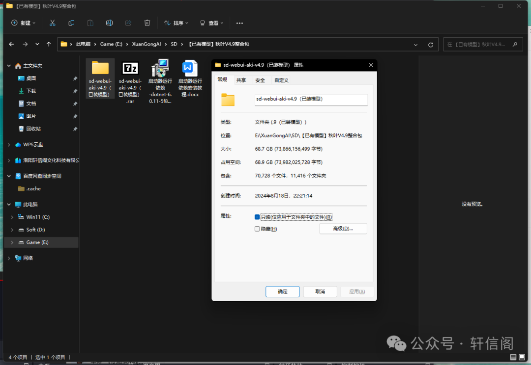The width and height of the screenshot is (531, 365).
Task: Click the 确定 button
Action: (x=283, y=291)
